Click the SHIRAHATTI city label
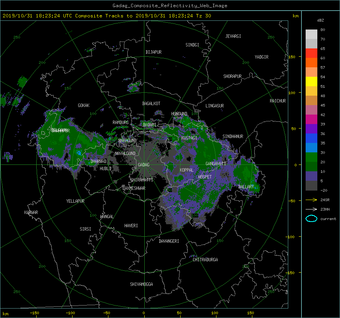 142,180
